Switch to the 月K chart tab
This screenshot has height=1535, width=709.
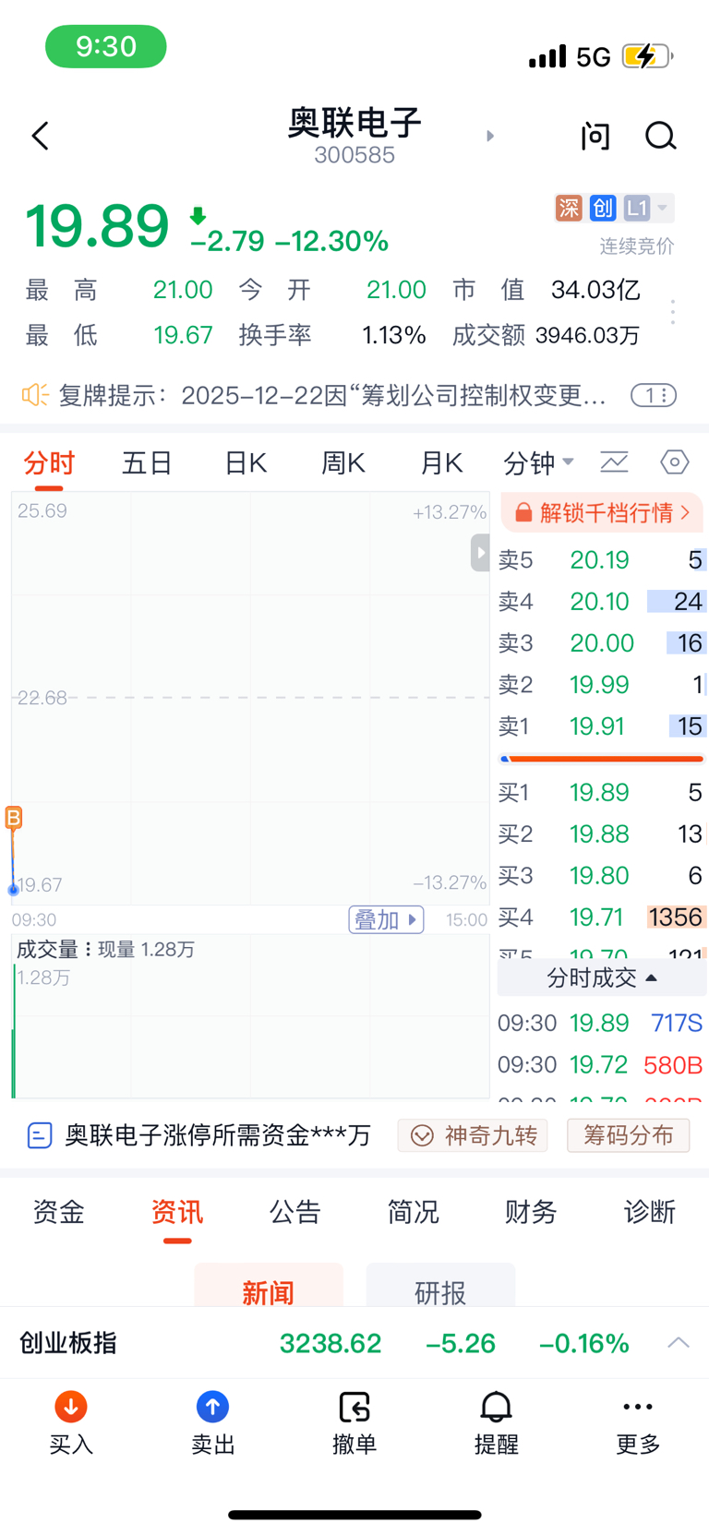pos(441,462)
